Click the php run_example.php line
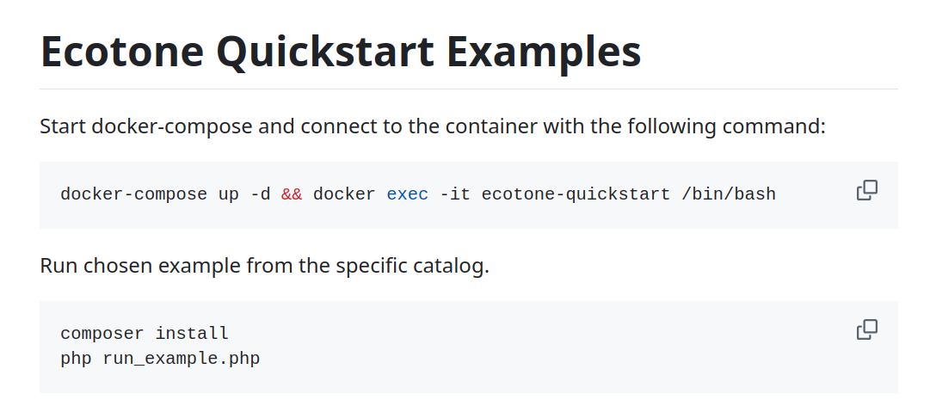 pos(160,357)
